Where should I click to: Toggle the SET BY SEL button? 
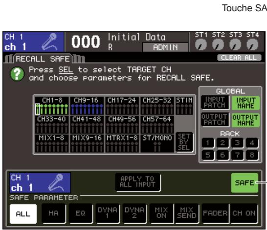tap(184, 142)
